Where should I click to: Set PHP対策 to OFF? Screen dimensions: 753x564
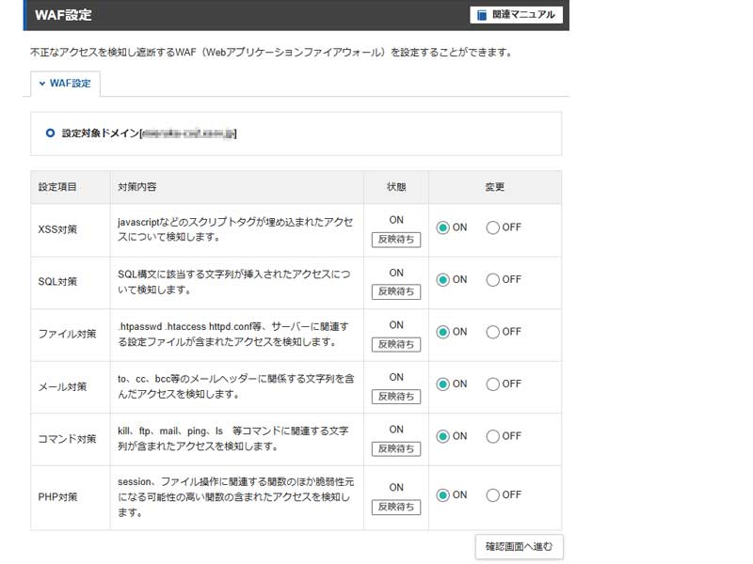(492, 495)
